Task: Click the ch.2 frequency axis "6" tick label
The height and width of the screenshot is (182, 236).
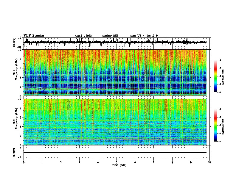Action: [x=21, y=117]
